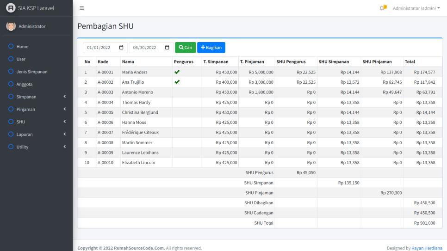Expand the Pinjaman sidebar submenu
The width and height of the screenshot is (447, 251).
[x=36, y=109]
